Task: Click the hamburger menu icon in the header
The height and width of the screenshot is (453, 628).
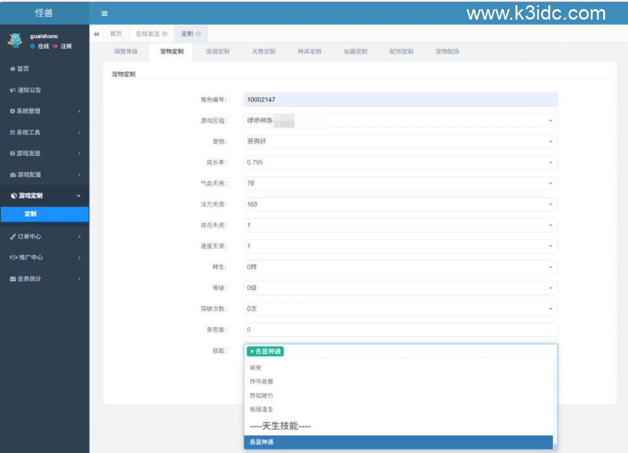Action: point(105,13)
